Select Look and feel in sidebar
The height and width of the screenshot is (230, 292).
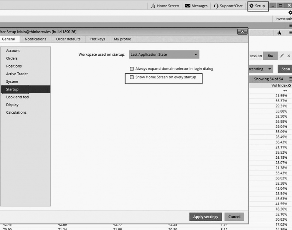tap(17, 97)
